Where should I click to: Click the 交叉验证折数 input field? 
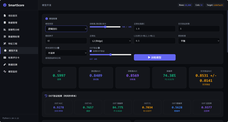pyautogui.click(x=199, y=29)
